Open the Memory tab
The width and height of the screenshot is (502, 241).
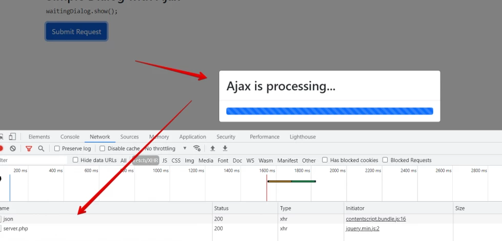pyautogui.click(x=159, y=137)
